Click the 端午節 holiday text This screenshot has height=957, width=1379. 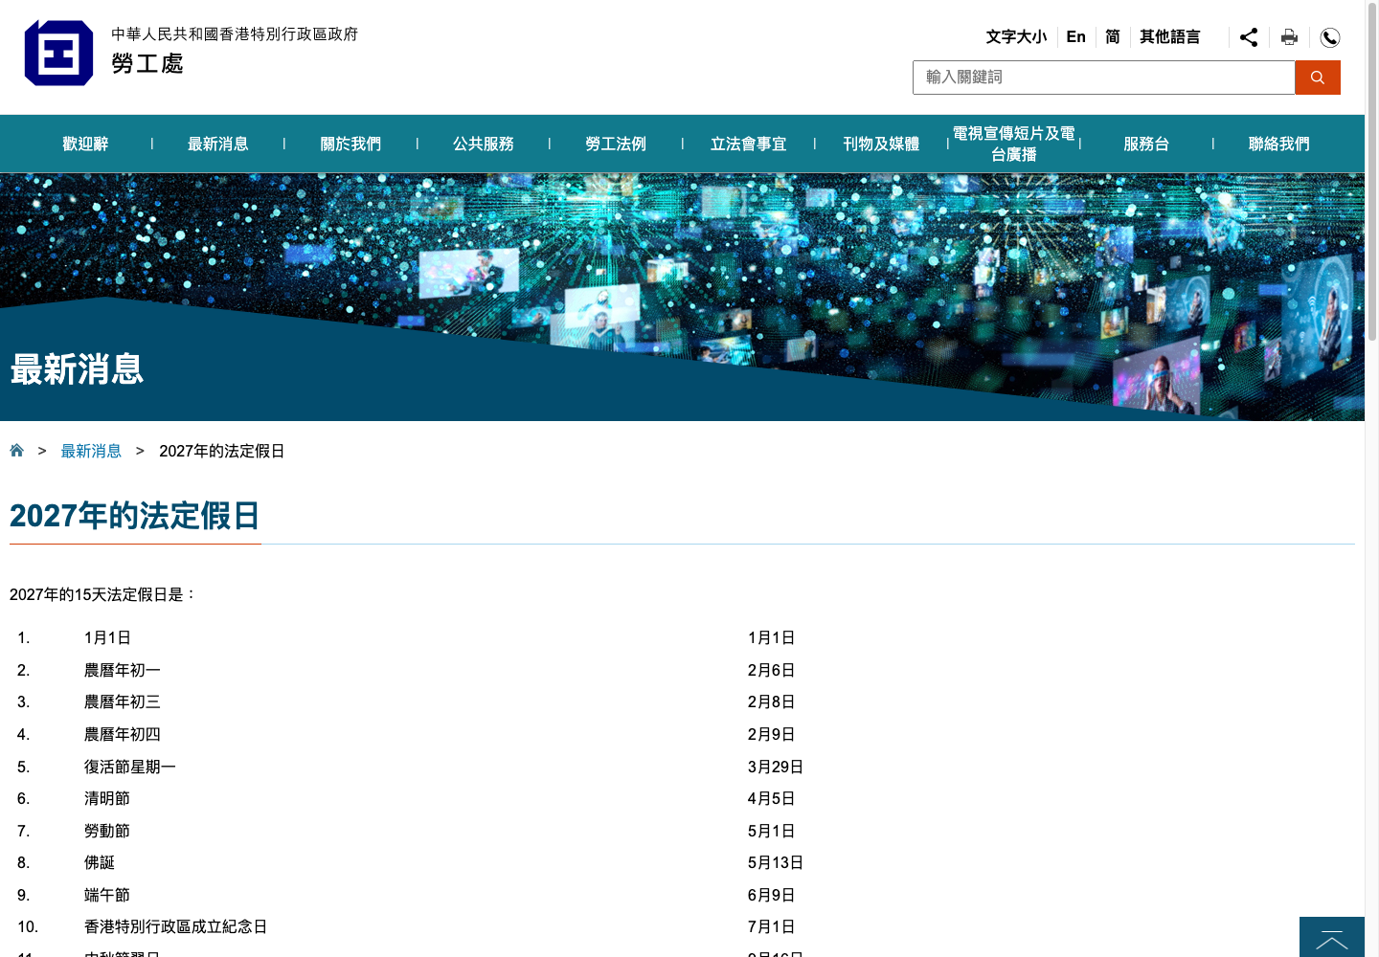pos(107,895)
